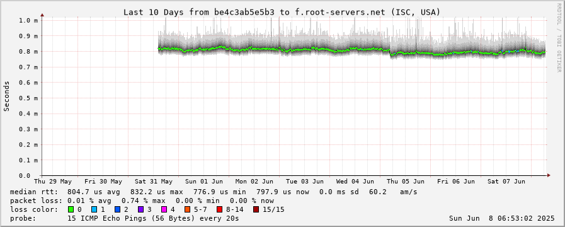This screenshot has height=227, width=565.
Task: Click the Seconds y-axis label
Action: 6,96
